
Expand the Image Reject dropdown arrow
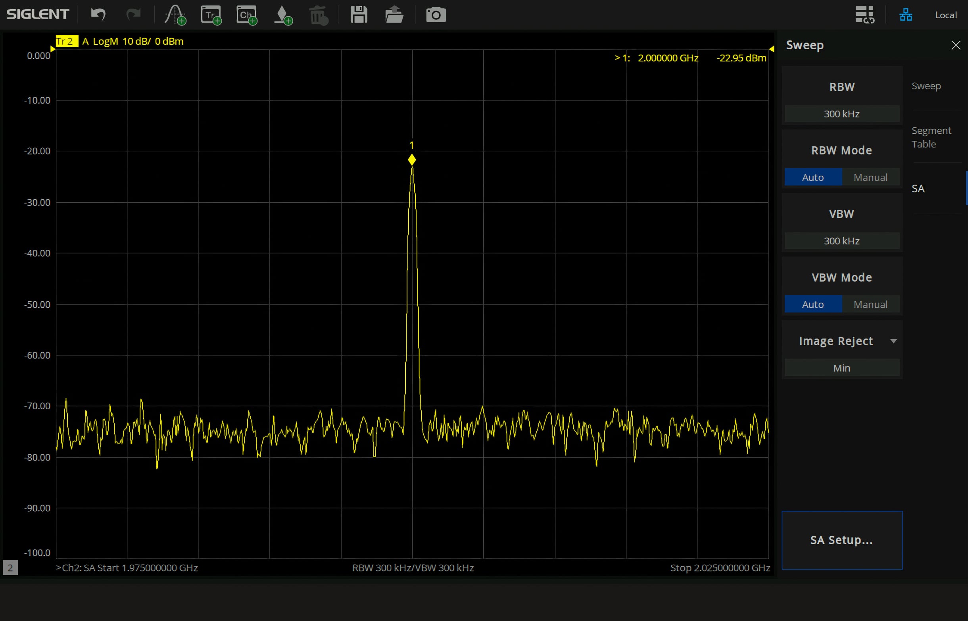click(x=893, y=341)
